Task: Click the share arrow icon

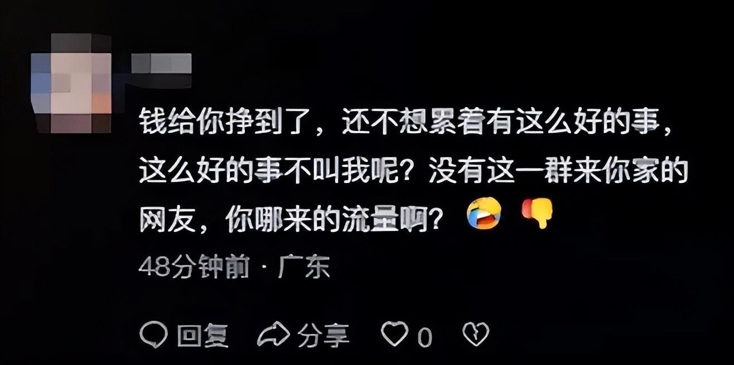Action: 273,334
